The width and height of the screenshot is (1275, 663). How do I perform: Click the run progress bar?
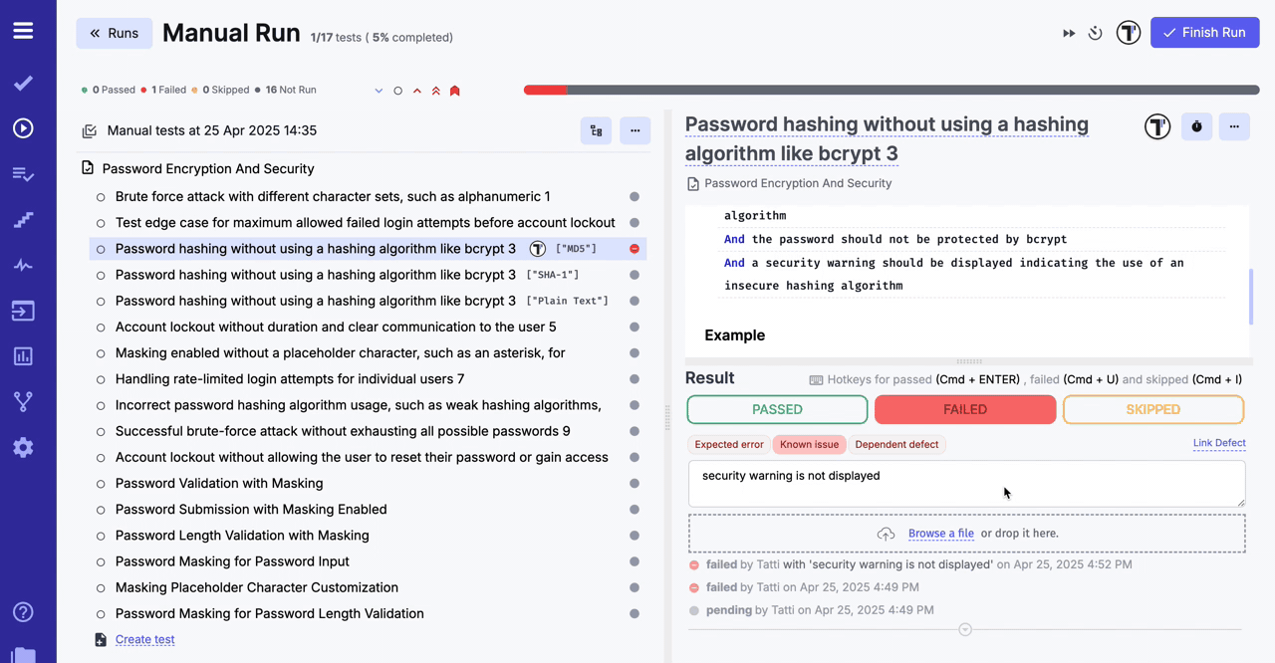coord(892,90)
